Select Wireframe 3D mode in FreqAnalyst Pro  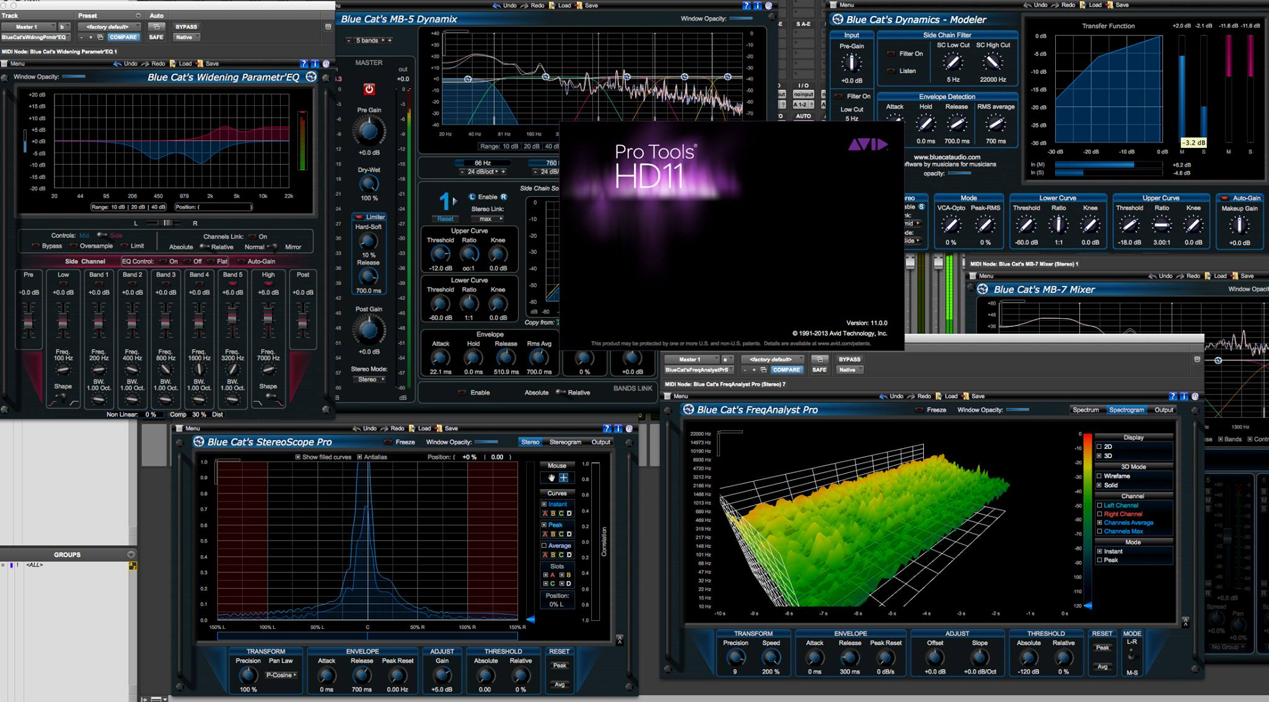pyautogui.click(x=1099, y=476)
